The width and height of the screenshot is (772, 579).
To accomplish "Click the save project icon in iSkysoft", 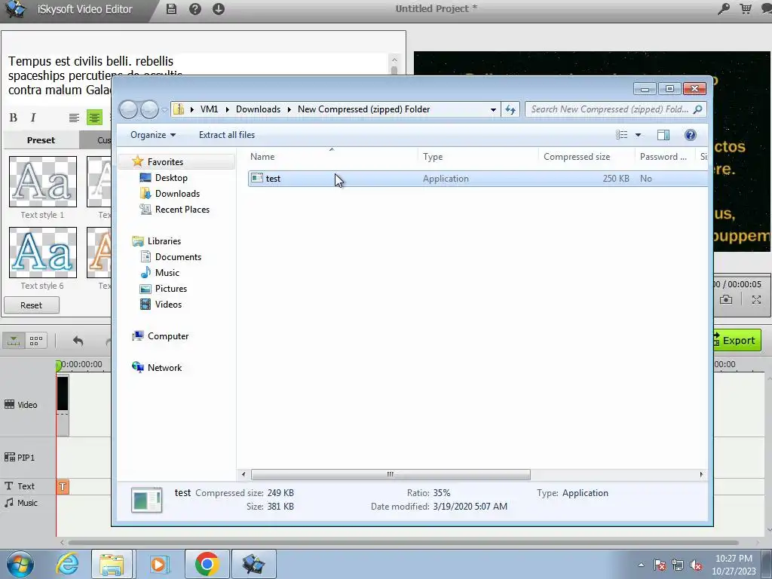I will tap(171, 9).
